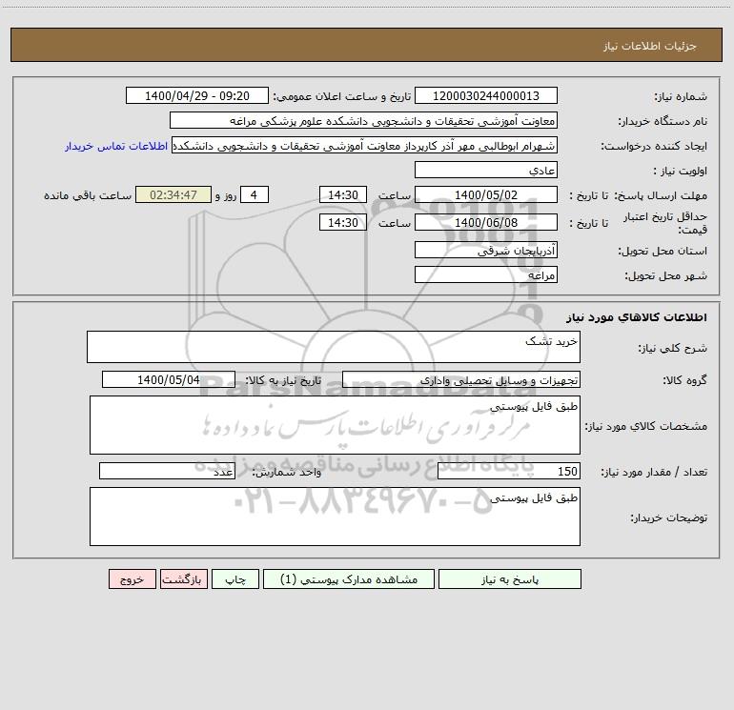Image resolution: width=734 pixels, height=710 pixels.
Task: Click the delivery city field مراغه
Action: pyautogui.click(x=486, y=274)
